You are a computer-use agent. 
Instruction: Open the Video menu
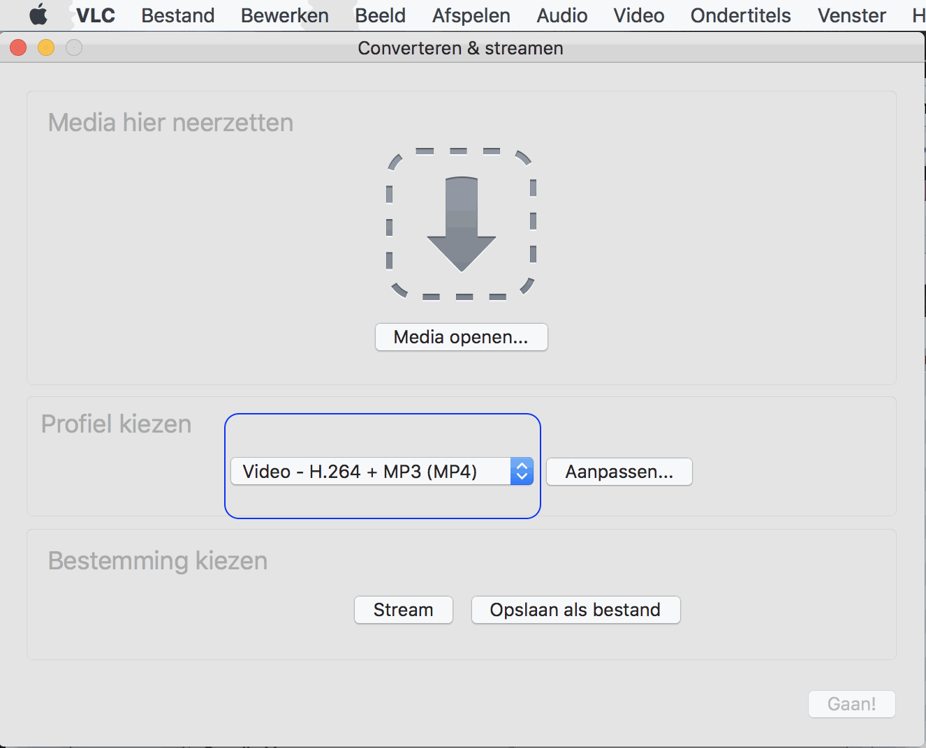[x=638, y=15]
